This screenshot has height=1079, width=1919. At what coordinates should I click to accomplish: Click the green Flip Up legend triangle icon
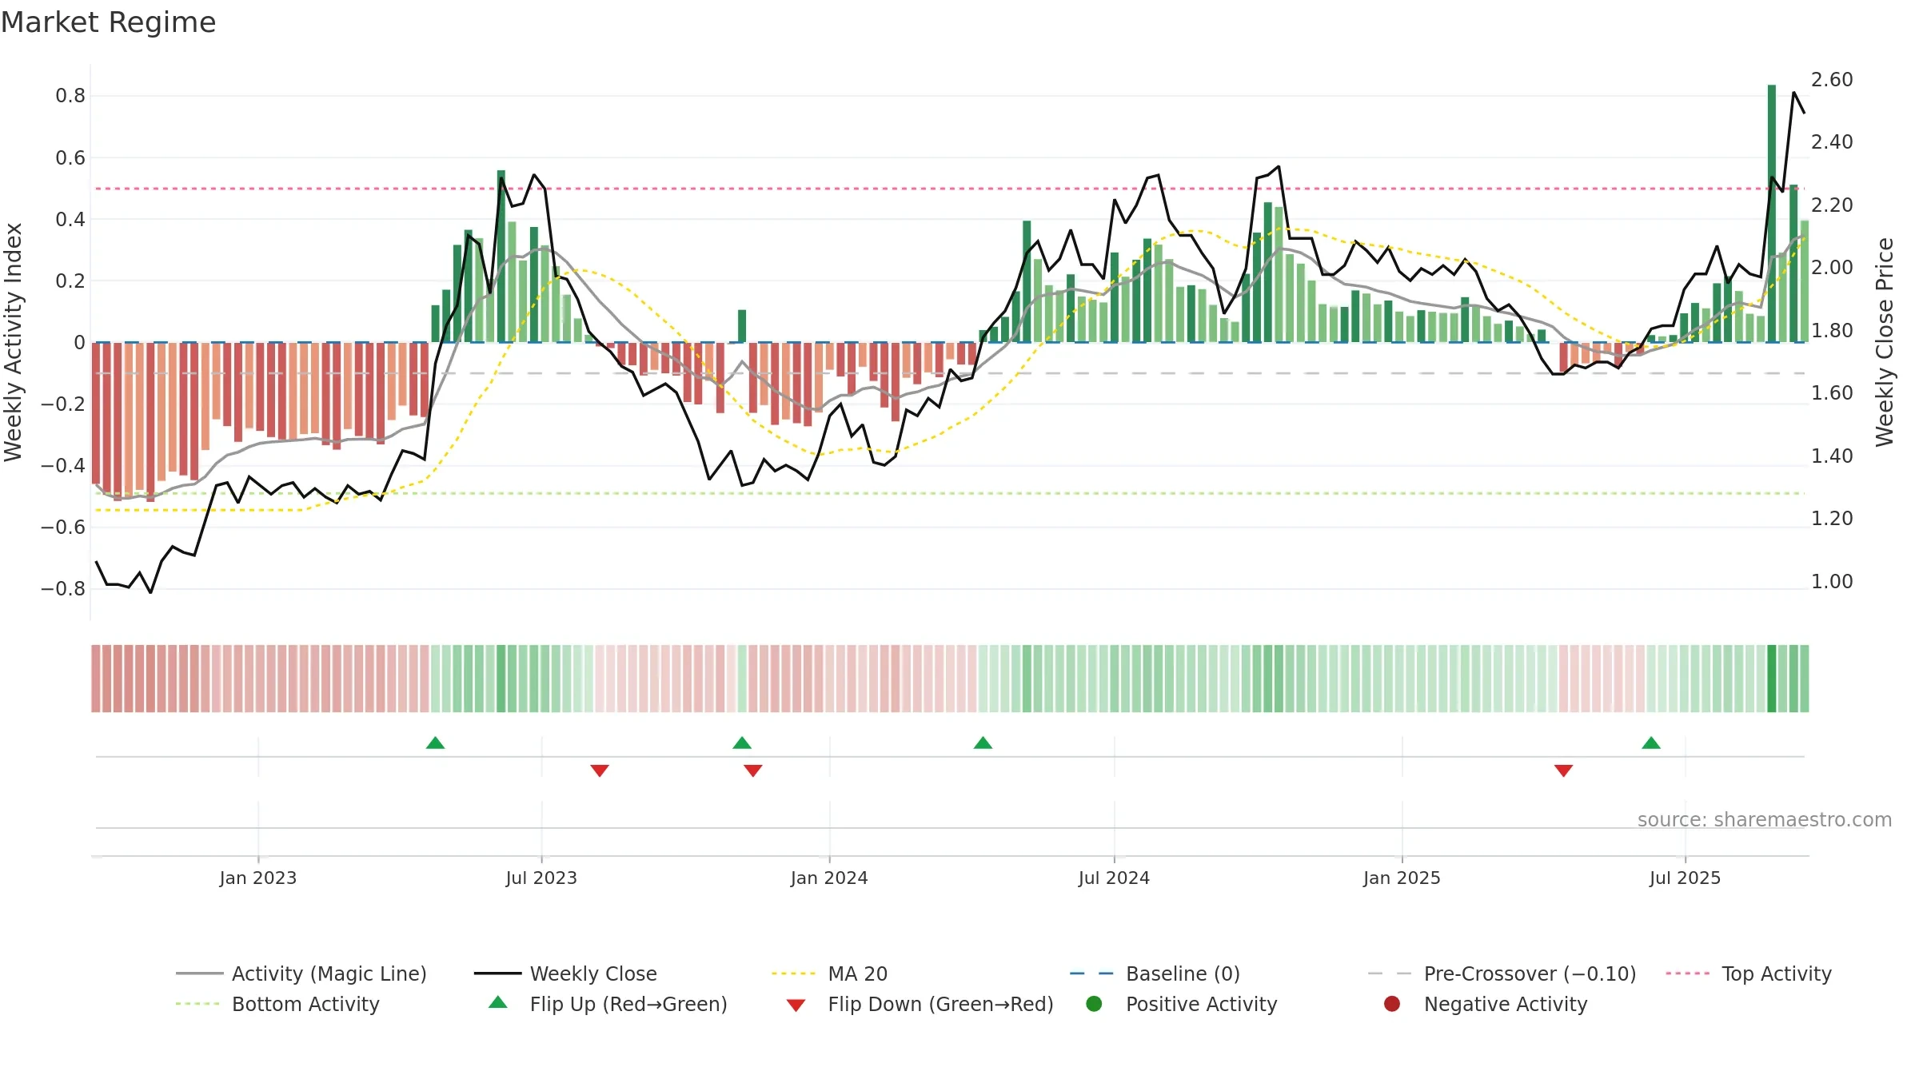(x=498, y=1002)
